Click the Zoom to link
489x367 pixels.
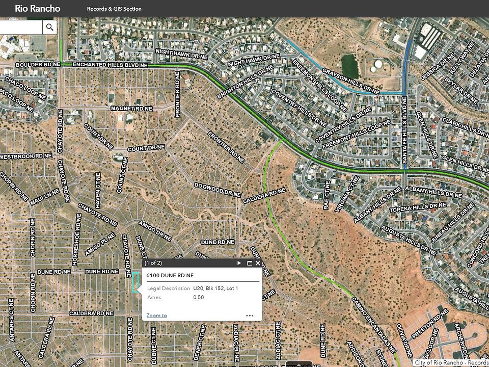coord(156,316)
